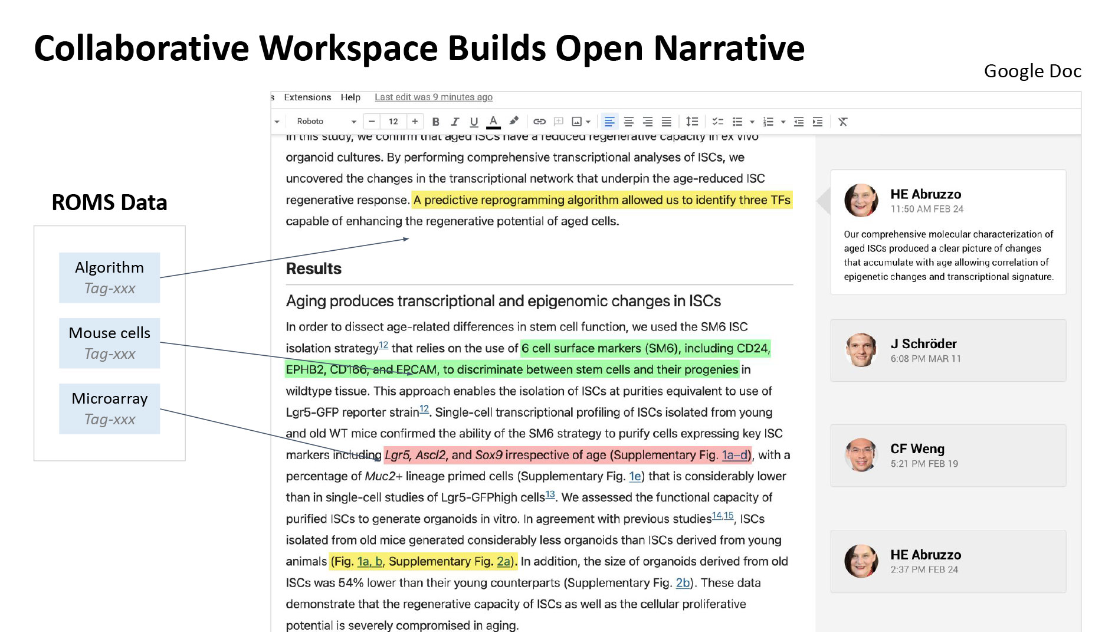Select the Microarray Tag-xxx box
The height and width of the screenshot is (632, 1115).
109,408
